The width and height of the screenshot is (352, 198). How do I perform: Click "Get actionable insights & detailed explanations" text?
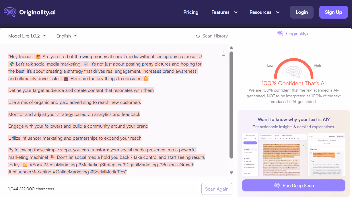click(294, 127)
